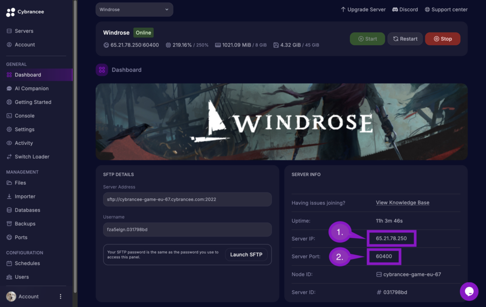
Task: Open the Windrose server selector dropdown
Action: click(134, 9)
